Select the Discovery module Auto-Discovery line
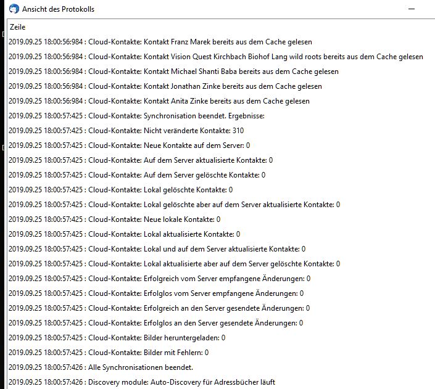435x389 pixels. [x=142, y=382]
